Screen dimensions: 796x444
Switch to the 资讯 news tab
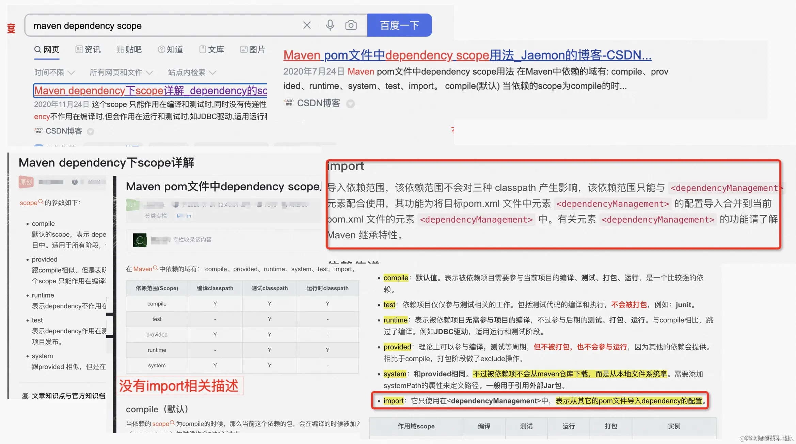[x=88, y=50]
